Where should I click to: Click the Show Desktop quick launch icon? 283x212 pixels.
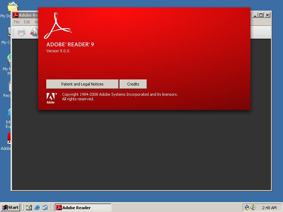tap(29, 207)
